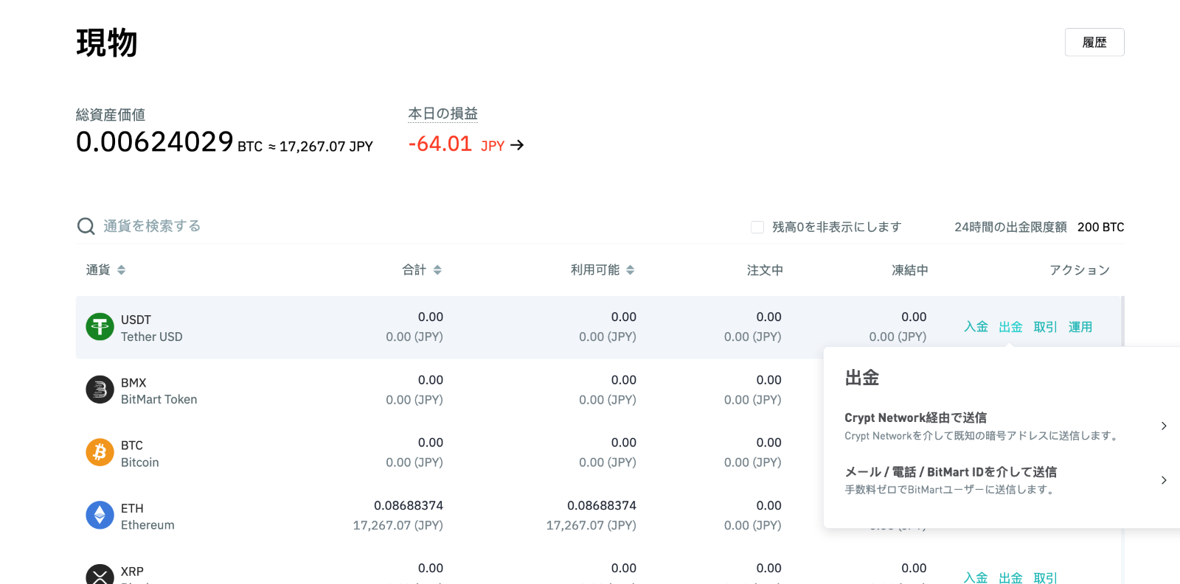Image resolution: width=1180 pixels, height=584 pixels.
Task: Toggle 残高0を非表示にします checkbox
Action: 757,227
